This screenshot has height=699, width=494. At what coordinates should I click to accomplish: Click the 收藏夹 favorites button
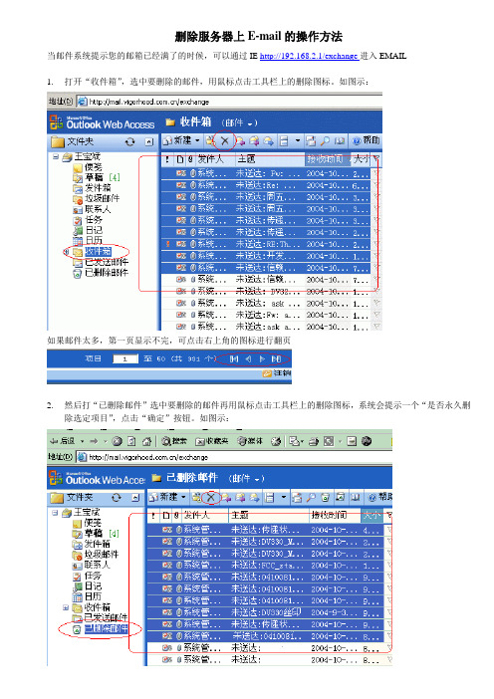(x=212, y=441)
